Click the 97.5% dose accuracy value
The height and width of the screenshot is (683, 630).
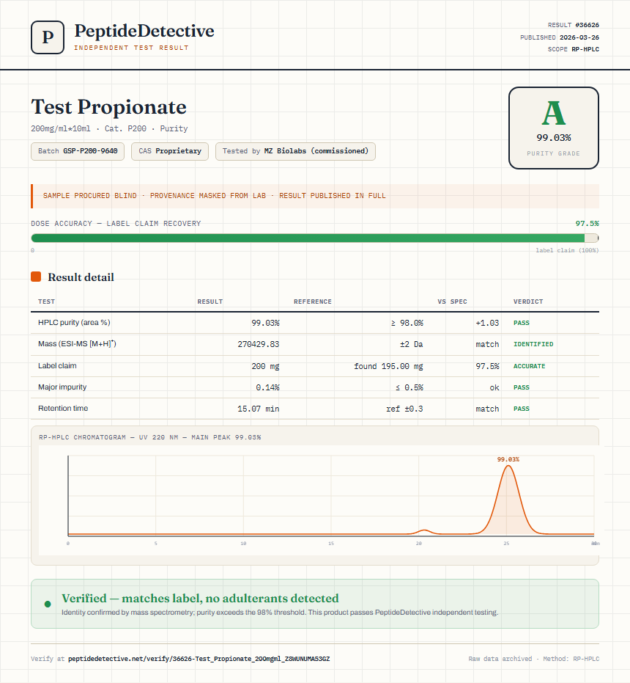click(x=587, y=224)
